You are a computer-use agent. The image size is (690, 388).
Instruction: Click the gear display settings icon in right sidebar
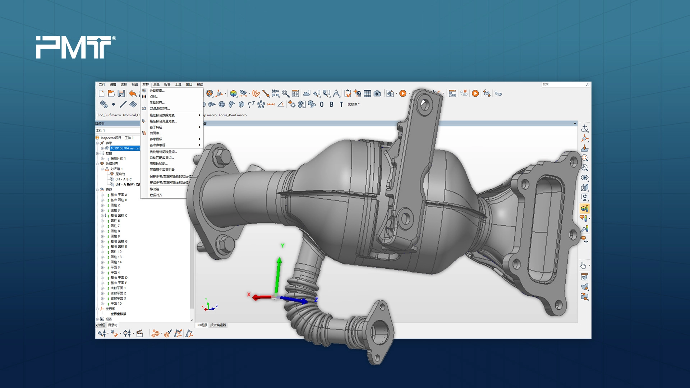pos(585,197)
